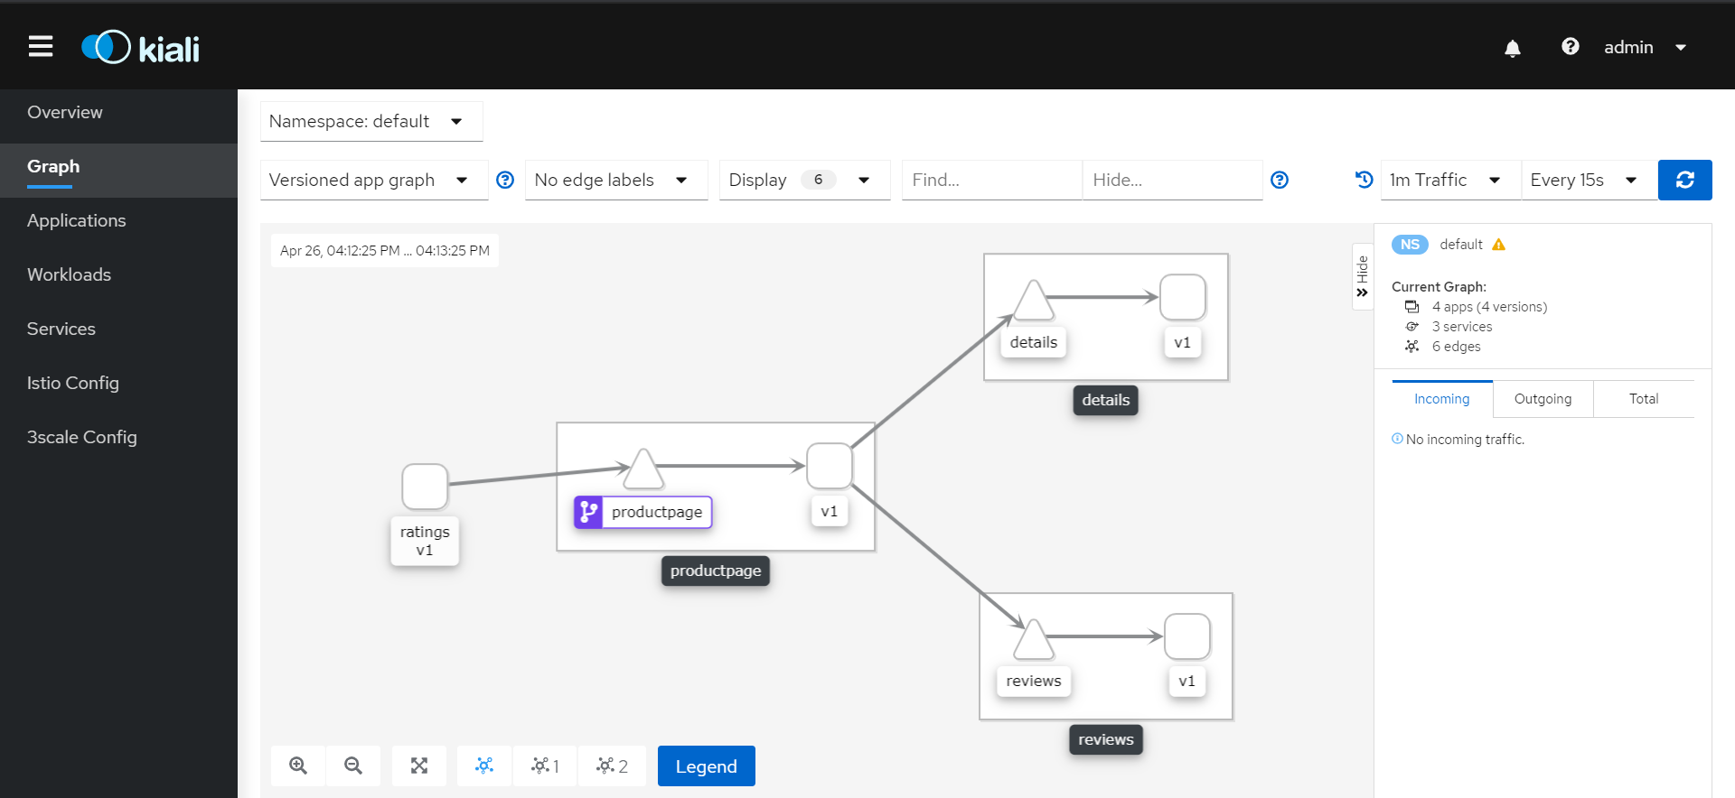Open the notifications bell
The width and height of the screenshot is (1735, 798).
click(1513, 48)
